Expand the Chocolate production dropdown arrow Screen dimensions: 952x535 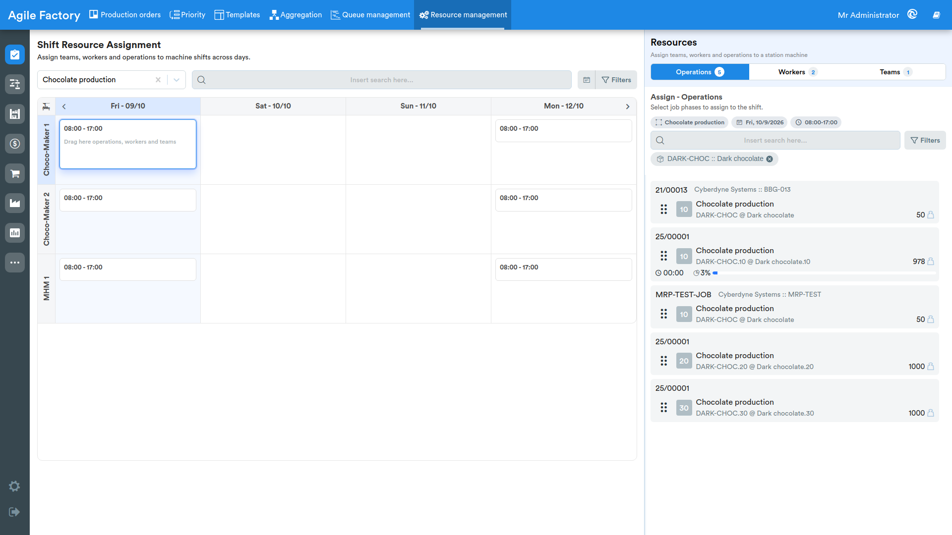coord(177,80)
